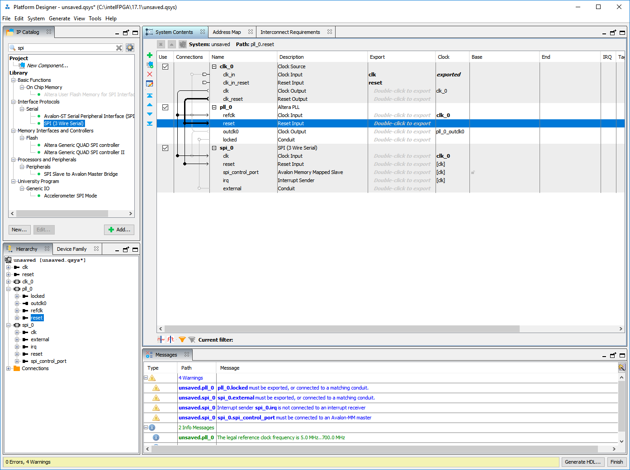Click the IP Catalog search field
The height and width of the screenshot is (470, 630).
point(66,47)
